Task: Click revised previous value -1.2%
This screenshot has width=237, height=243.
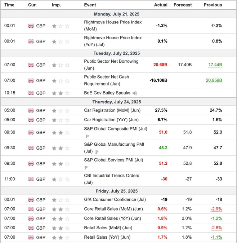Action: (216, 218)
